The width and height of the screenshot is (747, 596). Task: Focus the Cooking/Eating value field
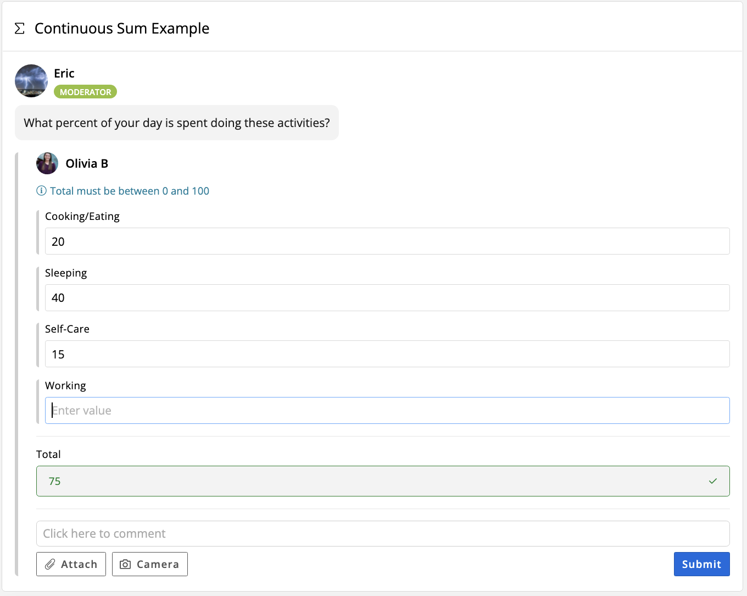tap(387, 241)
